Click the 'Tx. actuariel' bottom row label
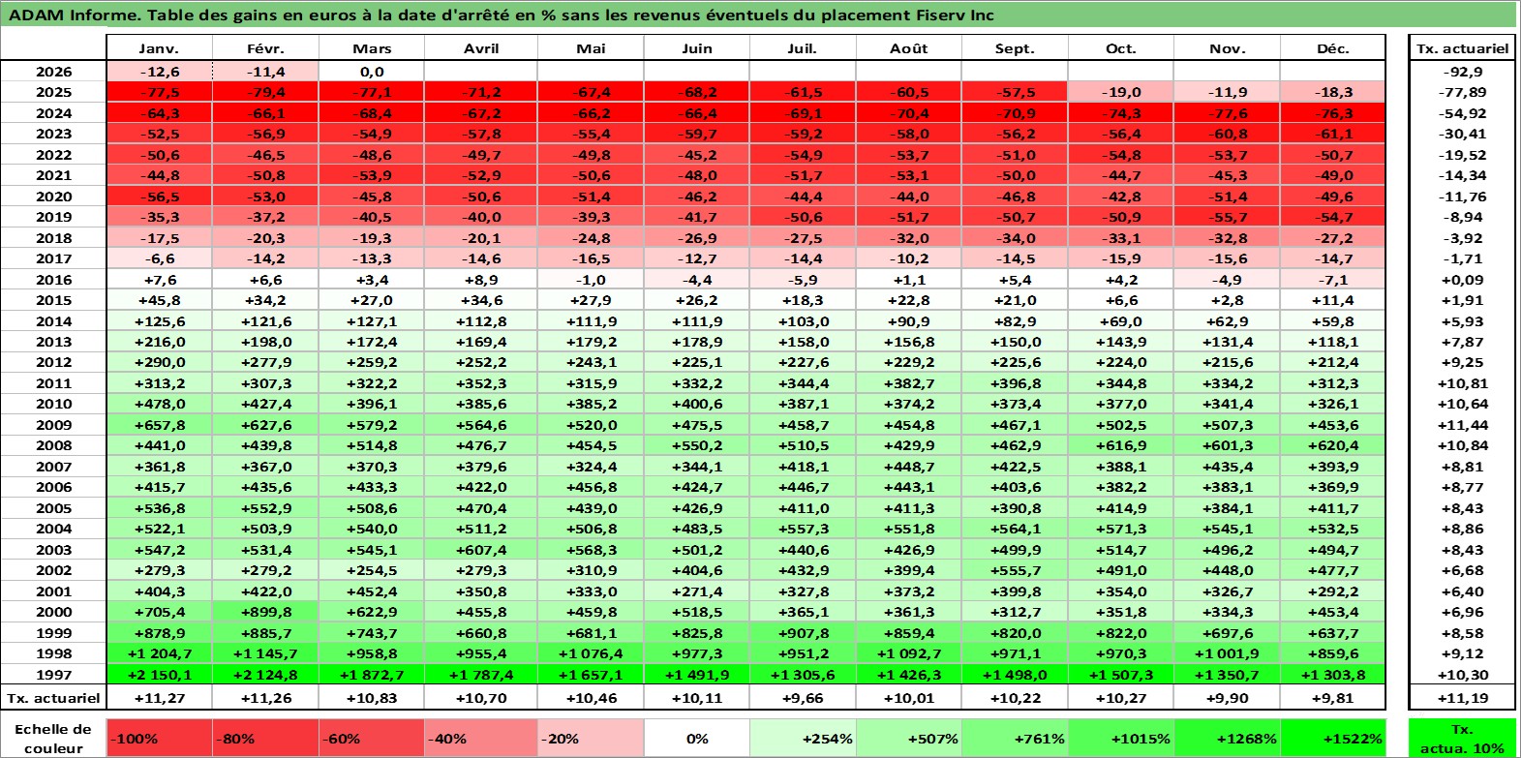 (53, 697)
